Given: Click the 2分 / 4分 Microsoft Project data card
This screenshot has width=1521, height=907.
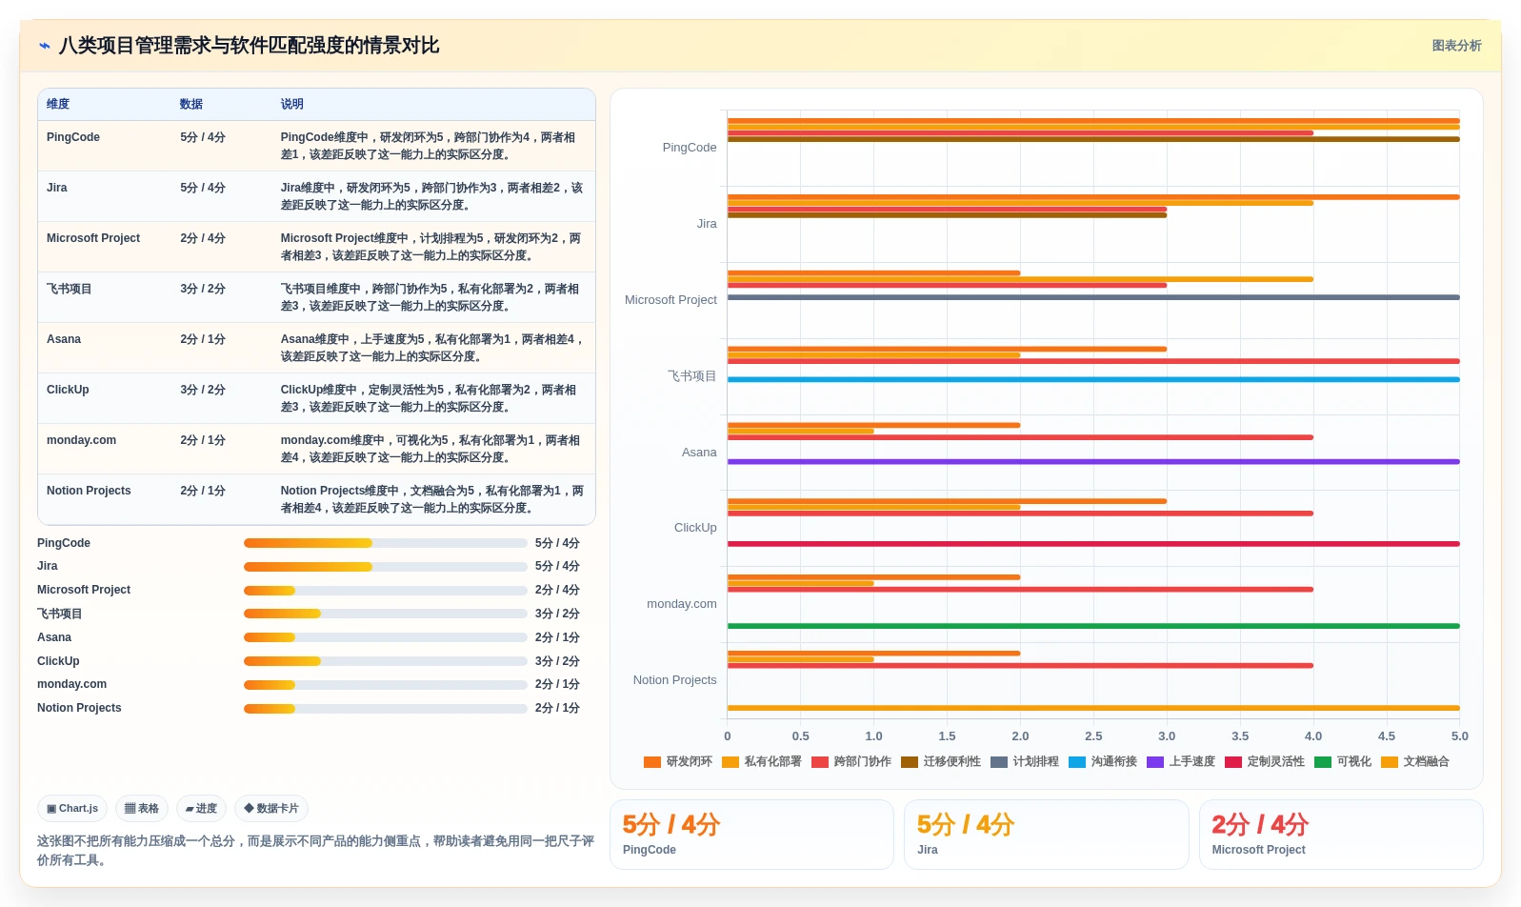Looking at the screenshot, I should pyautogui.click(x=1341, y=835).
